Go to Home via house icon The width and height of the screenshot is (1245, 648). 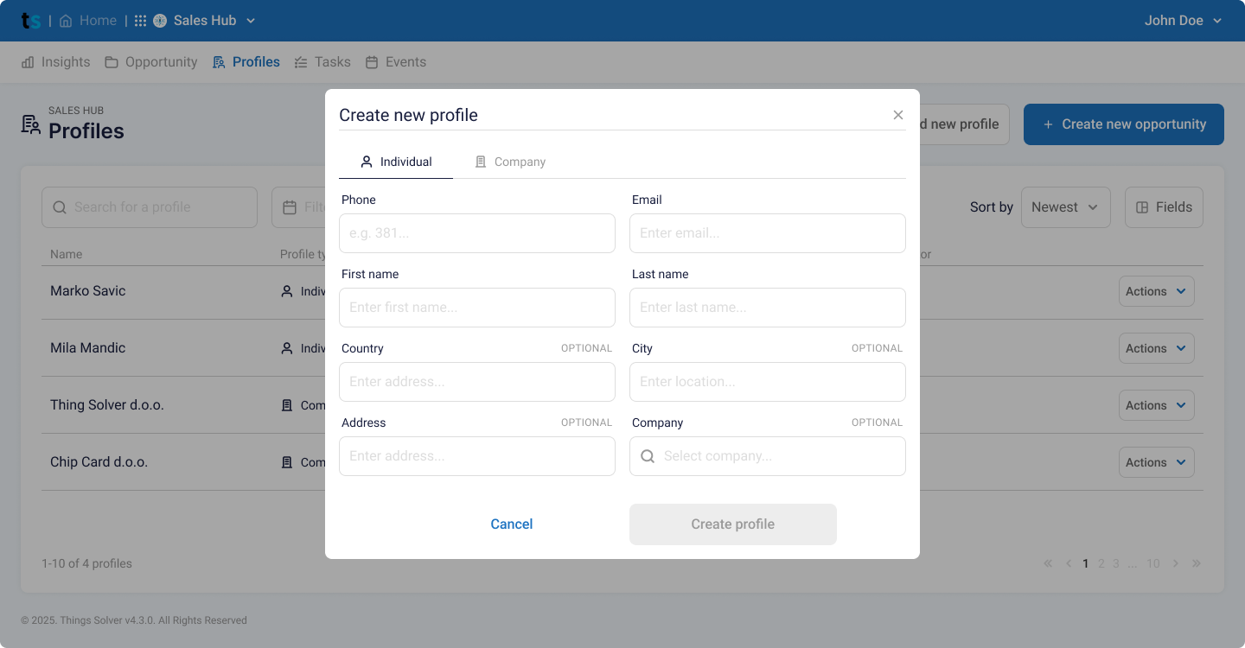66,21
